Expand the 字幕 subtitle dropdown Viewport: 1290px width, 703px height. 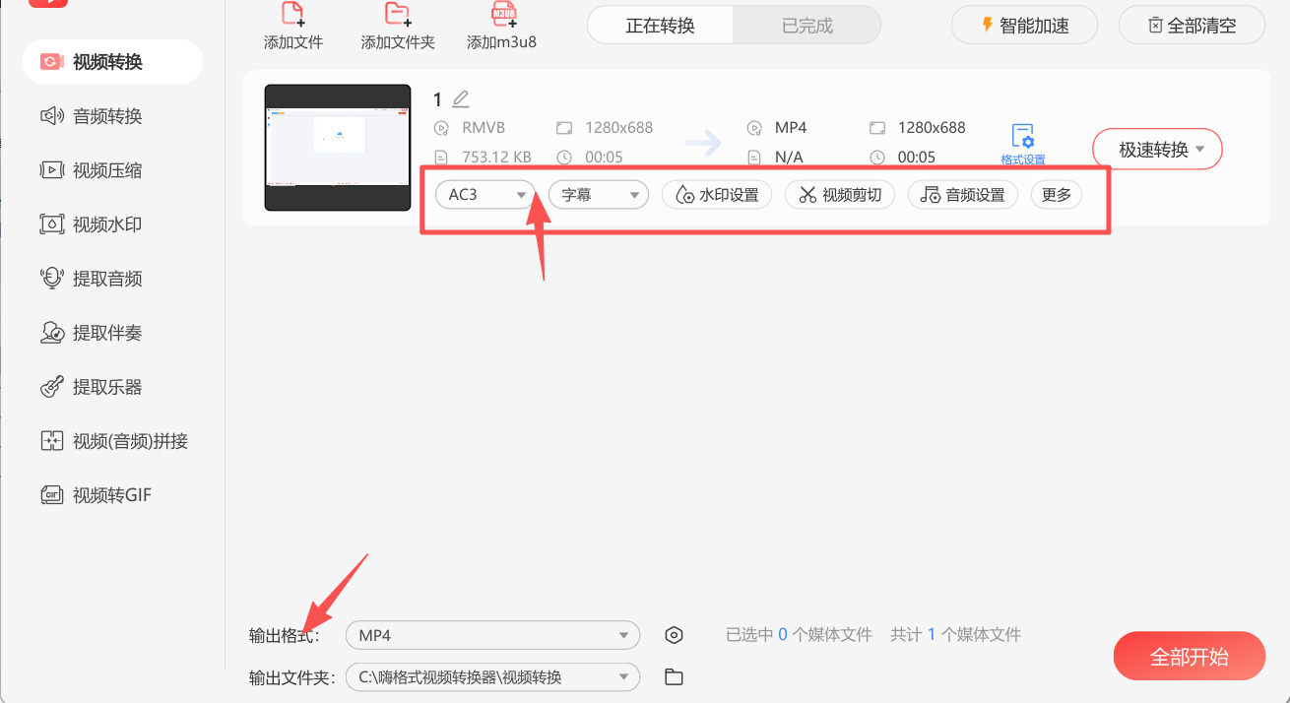click(x=599, y=195)
